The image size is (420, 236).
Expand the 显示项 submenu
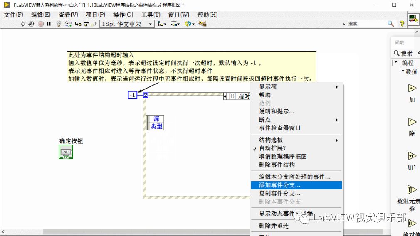tap(296, 87)
